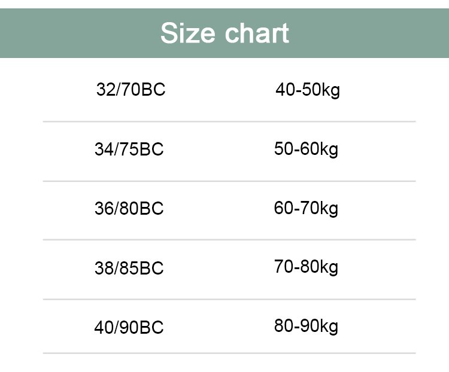This screenshot has height=372, width=449.
Task: Click the word "Size" in the heading
Action: point(188,33)
